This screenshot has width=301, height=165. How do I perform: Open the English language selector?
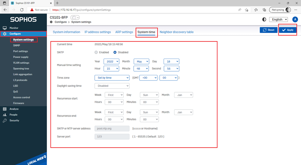278,19
